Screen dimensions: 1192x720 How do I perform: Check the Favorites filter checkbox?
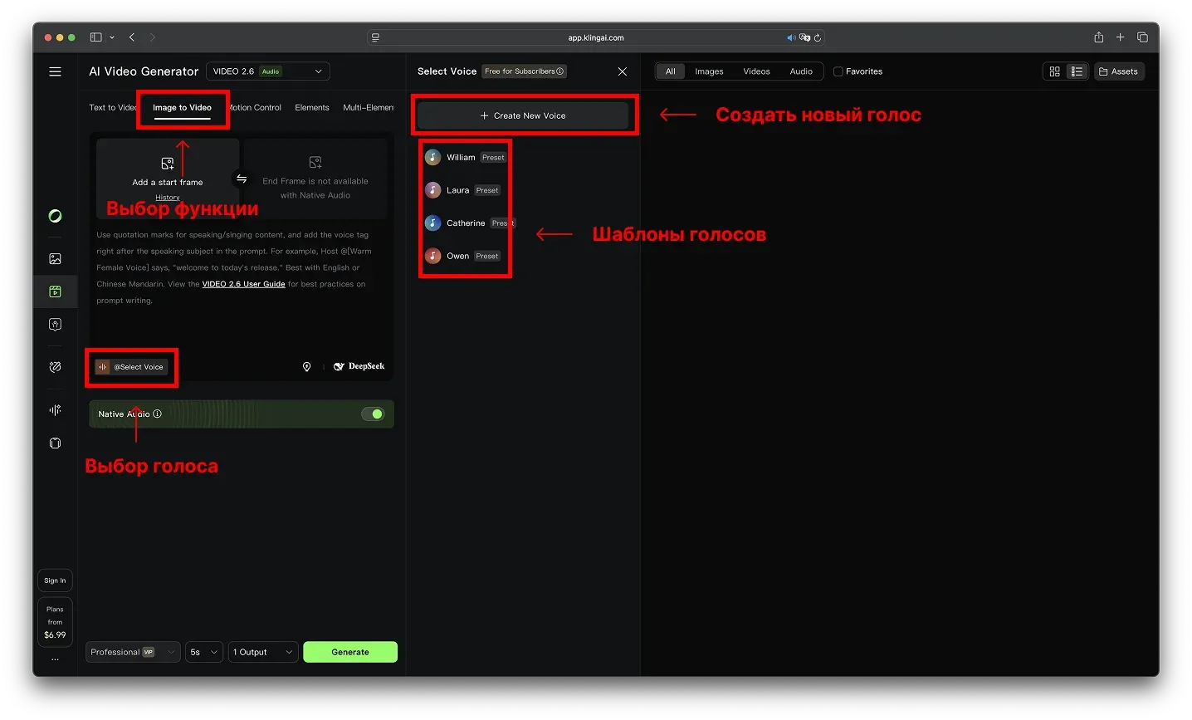tap(839, 71)
